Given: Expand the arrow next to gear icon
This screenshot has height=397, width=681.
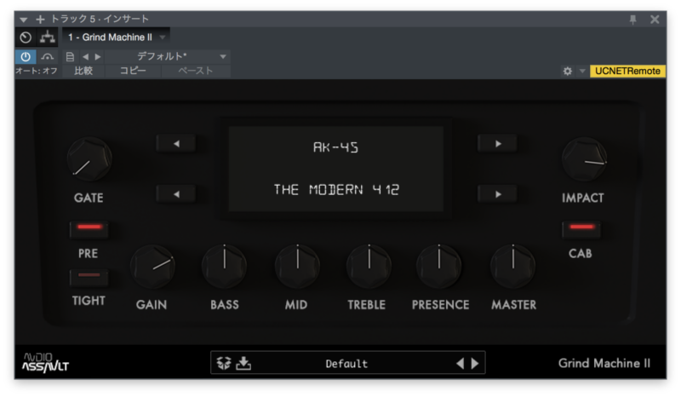Looking at the screenshot, I should pos(582,72).
